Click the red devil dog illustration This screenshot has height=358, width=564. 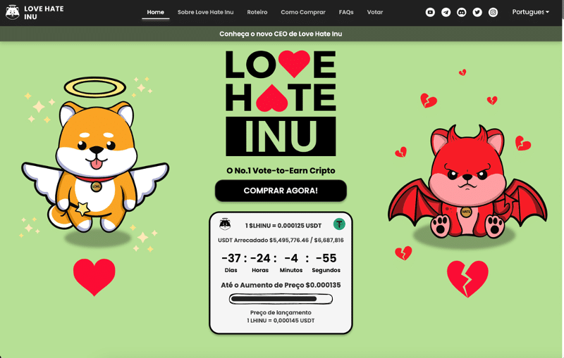point(467,182)
